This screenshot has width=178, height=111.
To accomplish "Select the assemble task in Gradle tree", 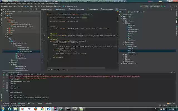I will (x=132, y=25).
